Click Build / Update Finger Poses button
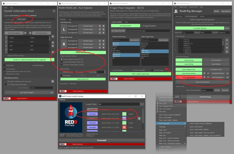Image resolution: width=234 pixels, height=154 pixels. (141, 74)
